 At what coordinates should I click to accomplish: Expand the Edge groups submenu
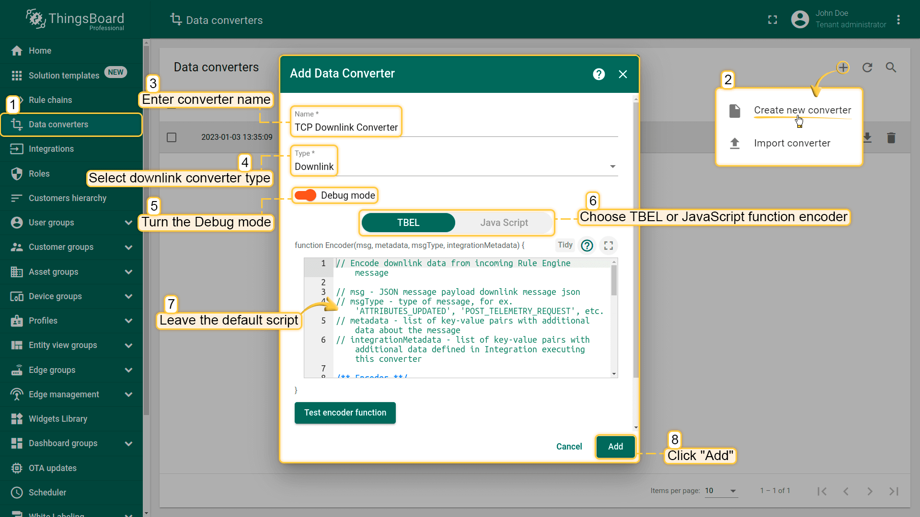point(128,370)
